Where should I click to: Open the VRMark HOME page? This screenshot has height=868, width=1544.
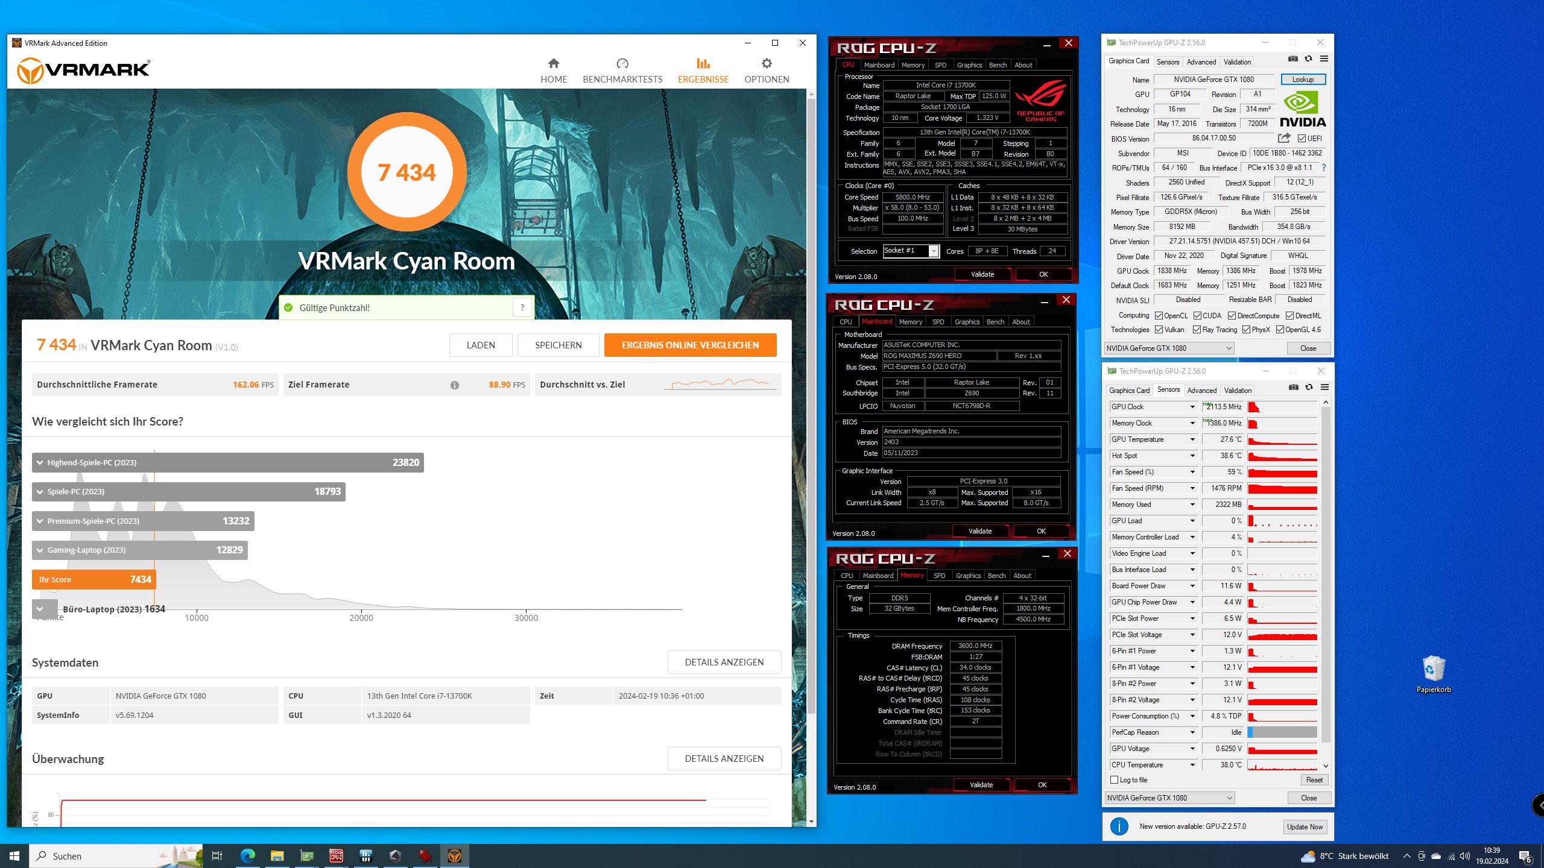(x=553, y=71)
